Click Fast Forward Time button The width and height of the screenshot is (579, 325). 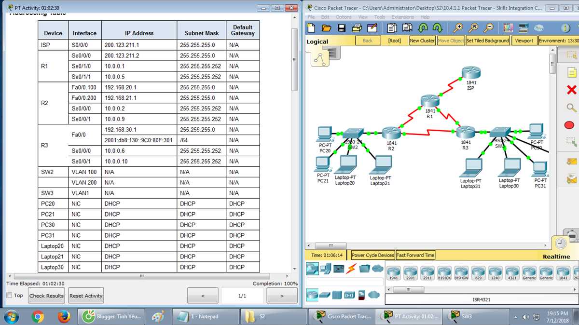(415, 255)
